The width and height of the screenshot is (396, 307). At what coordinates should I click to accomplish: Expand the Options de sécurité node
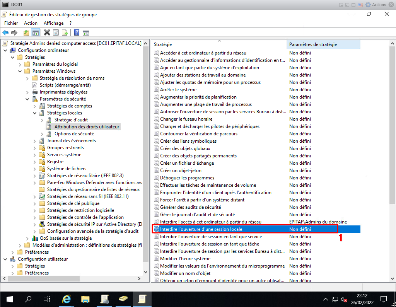pyautogui.click(x=42, y=134)
